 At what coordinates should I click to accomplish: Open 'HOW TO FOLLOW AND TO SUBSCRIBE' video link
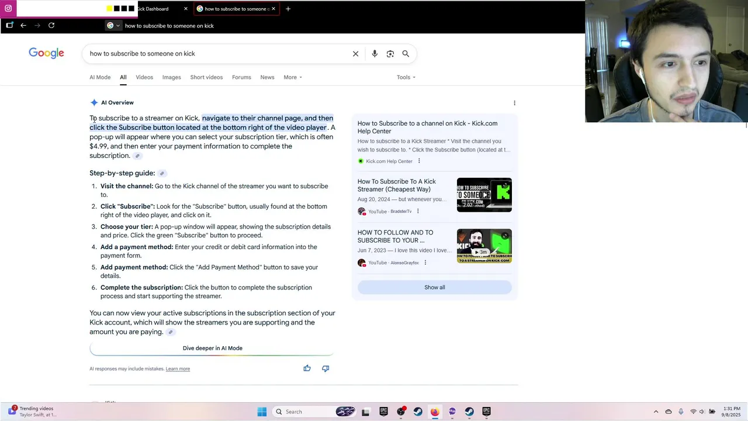pyautogui.click(x=395, y=236)
